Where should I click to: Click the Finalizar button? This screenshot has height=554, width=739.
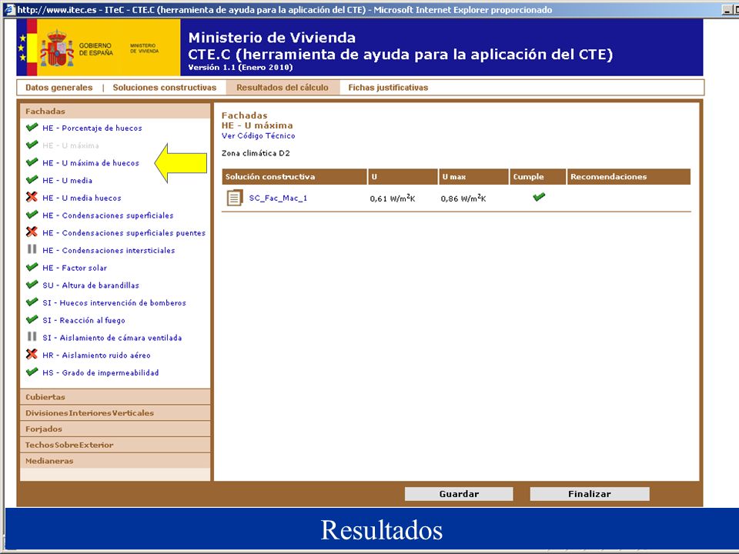[590, 494]
